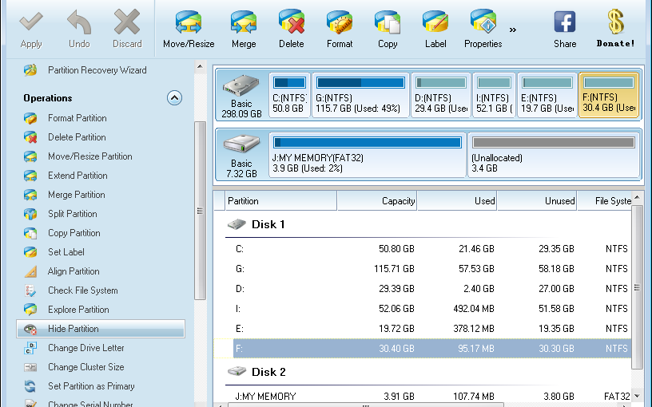Select Change Cluster Size
This screenshot has width=652, height=407.
[x=74, y=367]
